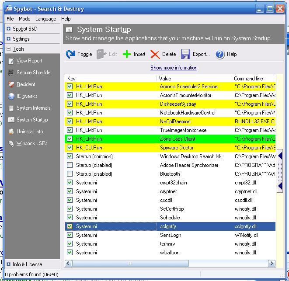289x281 pixels.
Task: Click the dotted grip between the blue arrows
Action: (280, 171)
